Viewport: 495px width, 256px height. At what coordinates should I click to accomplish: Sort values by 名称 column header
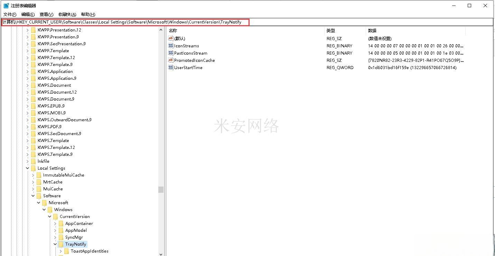point(173,31)
